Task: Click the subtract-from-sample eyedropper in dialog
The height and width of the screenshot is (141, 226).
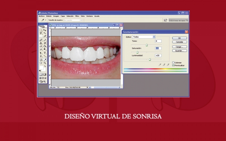Action: click(x=168, y=65)
